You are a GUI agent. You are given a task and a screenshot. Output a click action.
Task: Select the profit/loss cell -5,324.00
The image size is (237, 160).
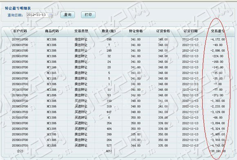pos(218,129)
